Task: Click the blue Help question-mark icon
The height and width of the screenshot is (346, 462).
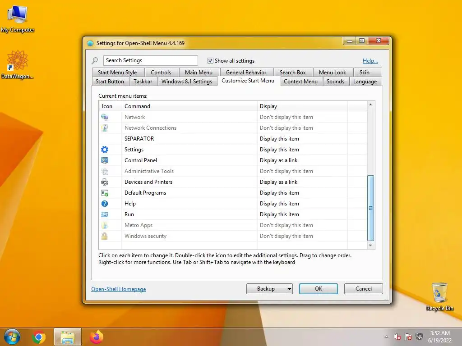Action: (105, 204)
